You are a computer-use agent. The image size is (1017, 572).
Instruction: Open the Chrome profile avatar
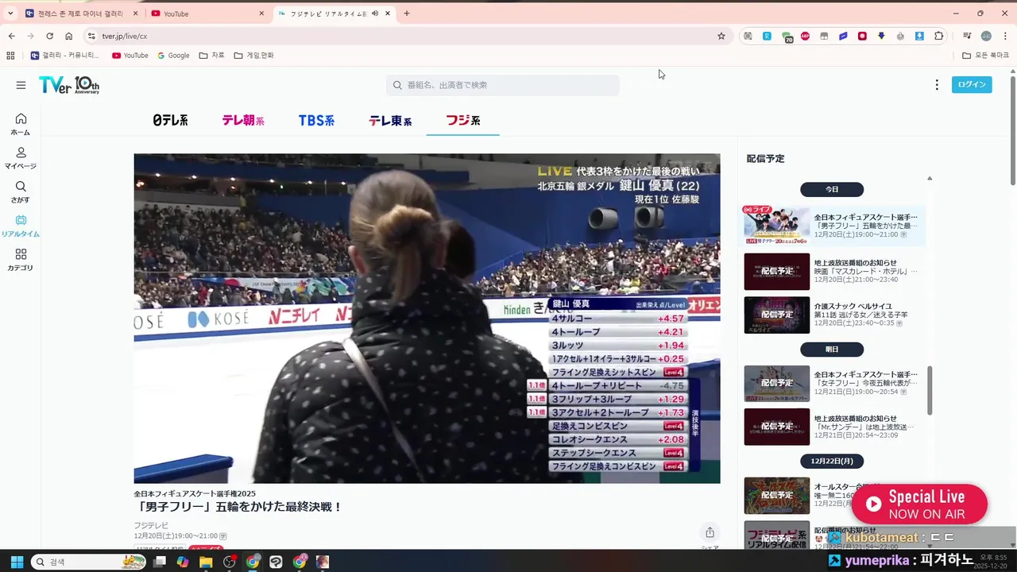tap(986, 36)
